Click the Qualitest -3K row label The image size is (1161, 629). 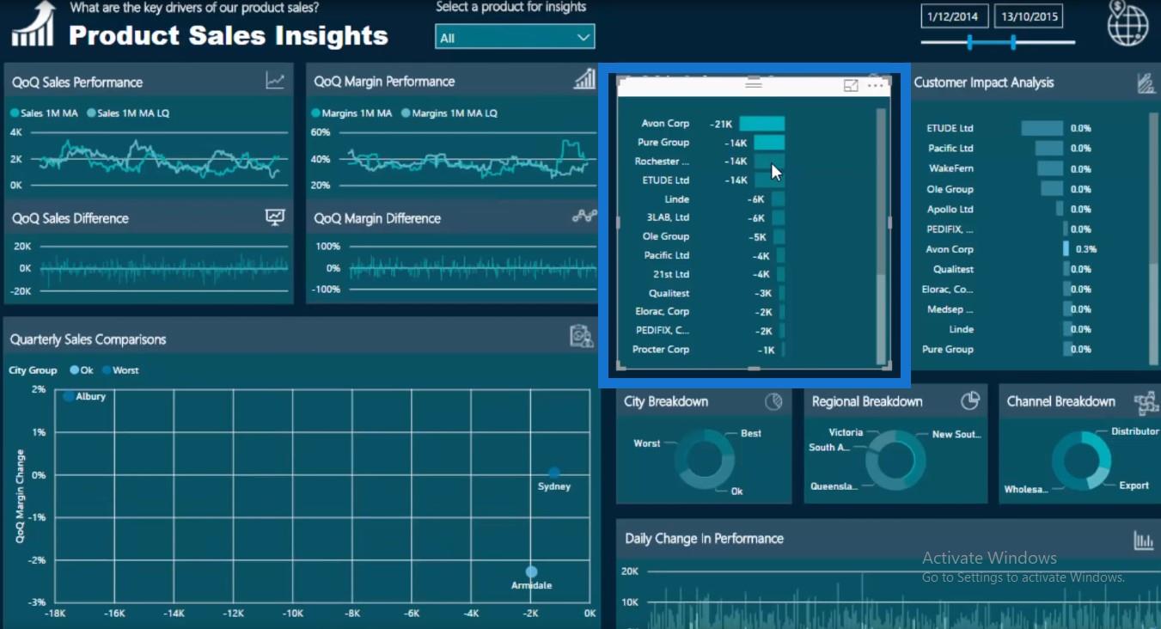669,293
